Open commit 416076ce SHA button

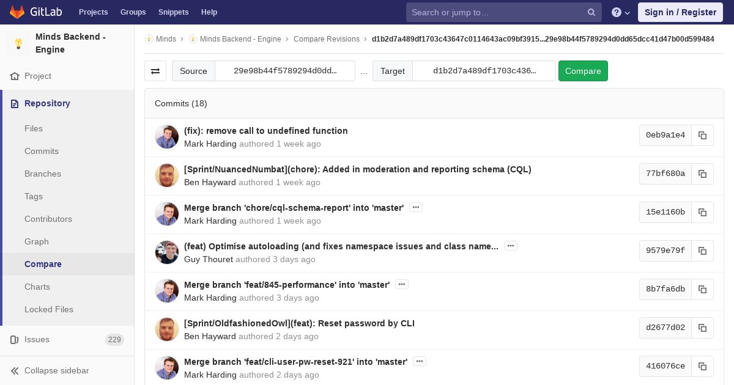coord(665,367)
